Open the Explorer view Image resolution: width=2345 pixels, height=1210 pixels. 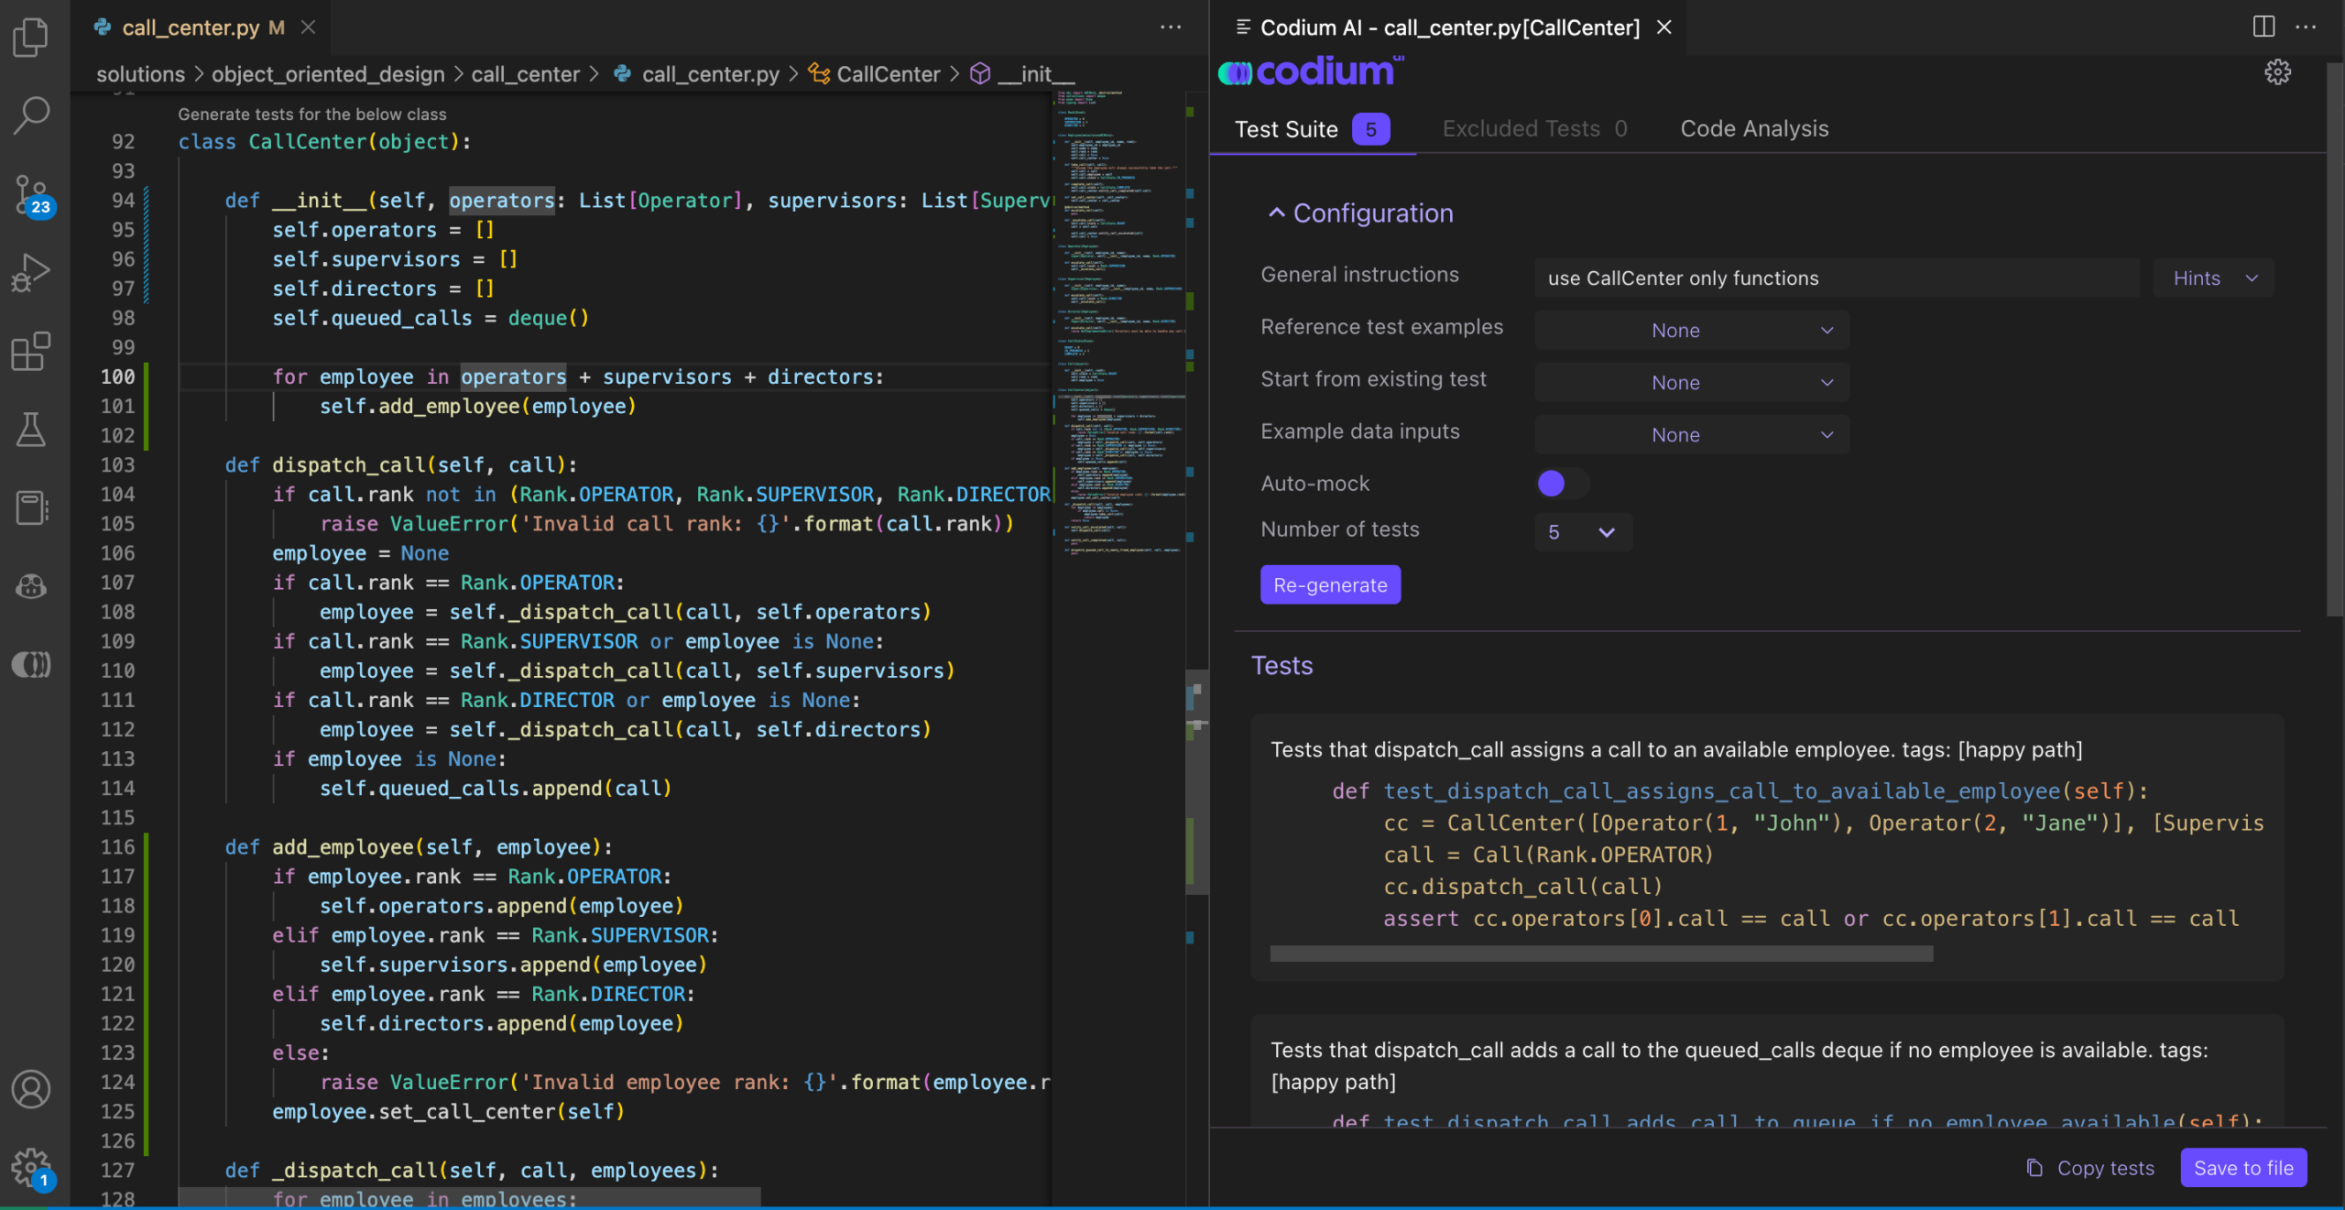pos(30,37)
